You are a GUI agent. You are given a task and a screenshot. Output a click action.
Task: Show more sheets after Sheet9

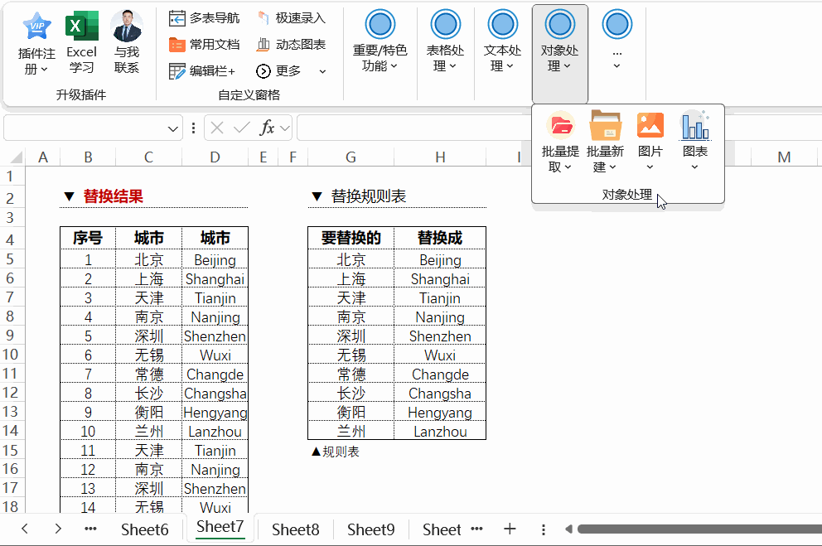point(476,529)
